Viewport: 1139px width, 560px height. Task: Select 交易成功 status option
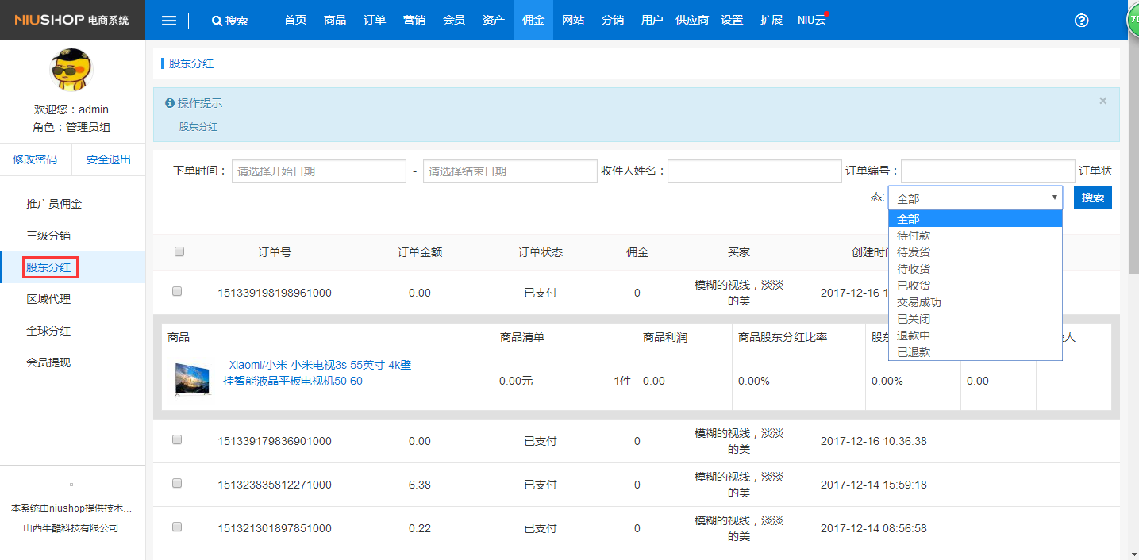[975, 302]
